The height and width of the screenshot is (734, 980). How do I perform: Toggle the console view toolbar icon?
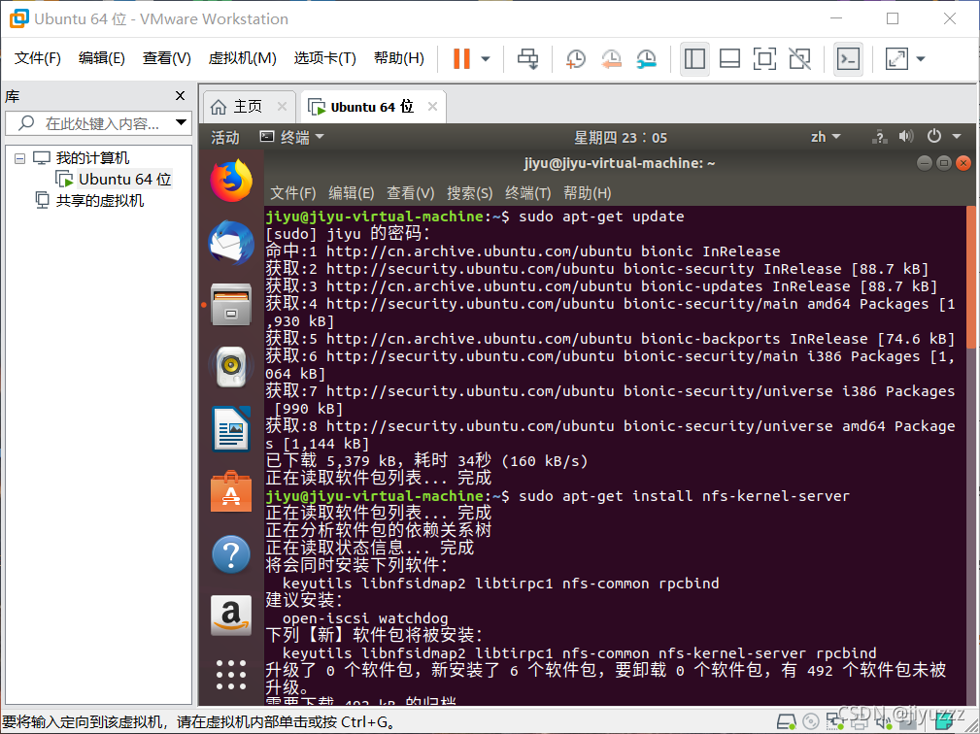coord(848,58)
